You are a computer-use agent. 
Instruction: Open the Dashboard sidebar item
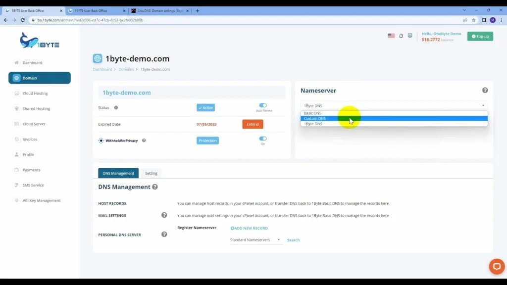click(32, 63)
